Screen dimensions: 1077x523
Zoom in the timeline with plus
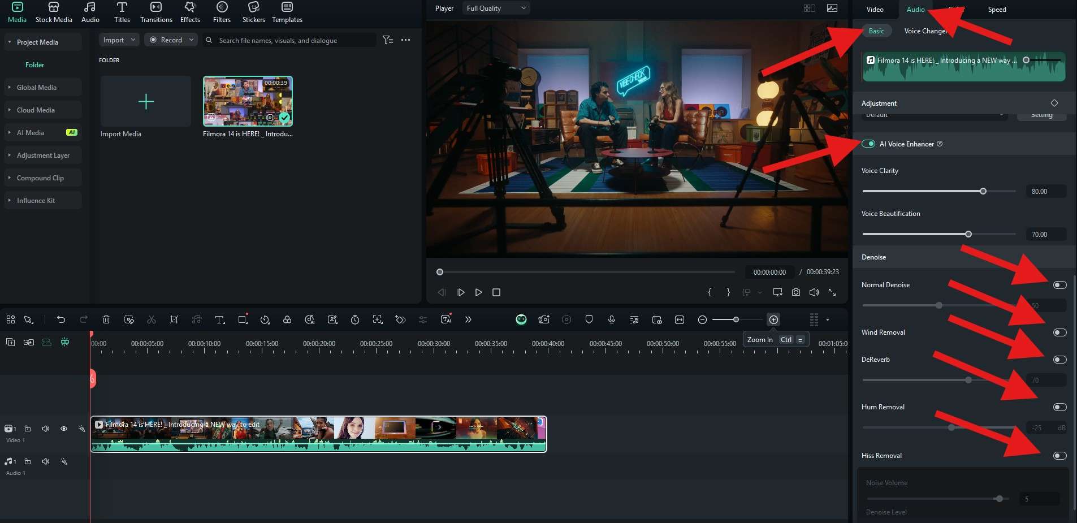point(773,319)
